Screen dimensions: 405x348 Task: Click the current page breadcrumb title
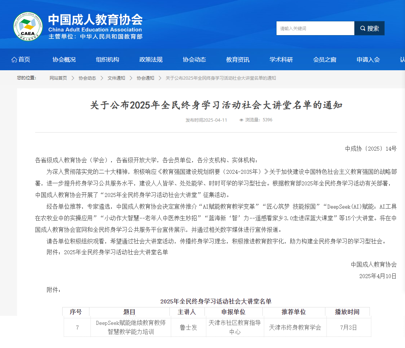[x=221, y=78]
